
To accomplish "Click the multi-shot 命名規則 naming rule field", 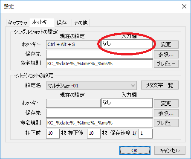I will pyautogui.click(x=99, y=123).
